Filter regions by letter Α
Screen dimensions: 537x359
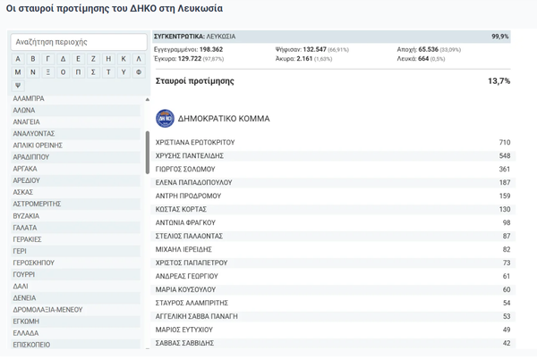(x=18, y=59)
